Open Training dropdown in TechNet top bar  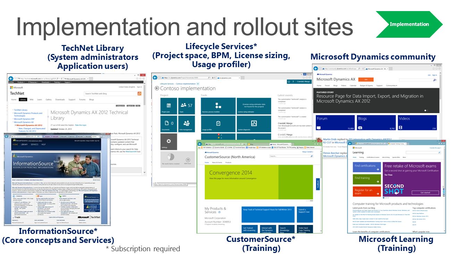[x=57, y=82]
